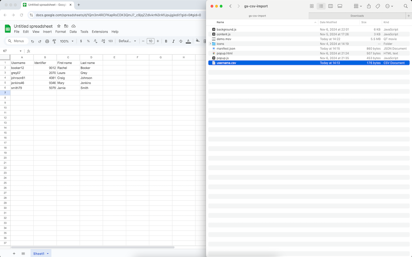Switch Finder to gallery view
This screenshot has width=412, height=257.
pos(340,6)
